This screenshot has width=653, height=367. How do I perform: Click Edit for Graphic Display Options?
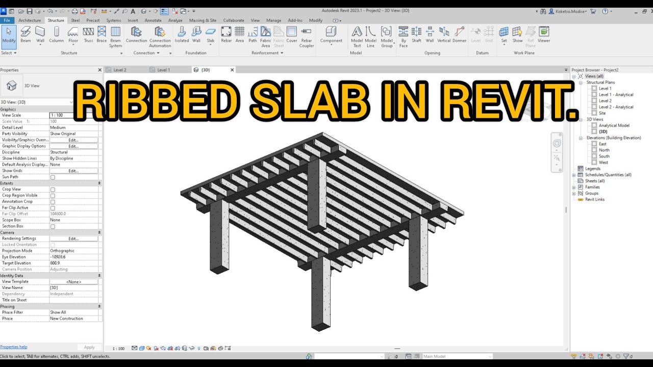point(73,146)
